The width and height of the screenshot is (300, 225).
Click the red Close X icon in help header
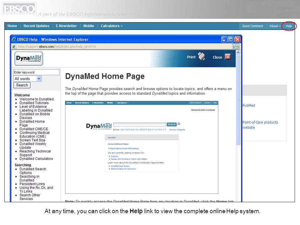(228, 57)
